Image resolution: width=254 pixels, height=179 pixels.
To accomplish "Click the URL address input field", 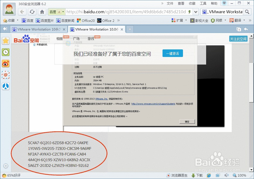I will point(121,12).
